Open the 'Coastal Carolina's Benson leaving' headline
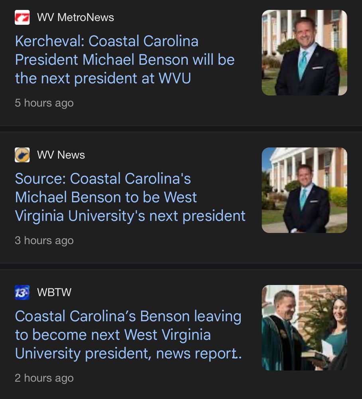The height and width of the screenshot is (399, 362). point(128,335)
